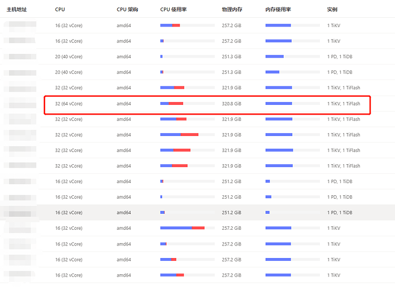This screenshot has width=395, height=288.
Task: Click 251.2 GiB in the gray highlighted row
Action: click(232, 213)
